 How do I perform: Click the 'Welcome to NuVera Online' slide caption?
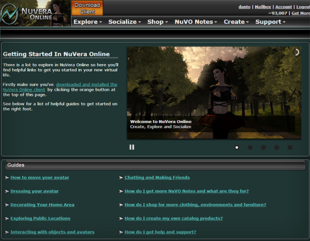[x=161, y=121]
